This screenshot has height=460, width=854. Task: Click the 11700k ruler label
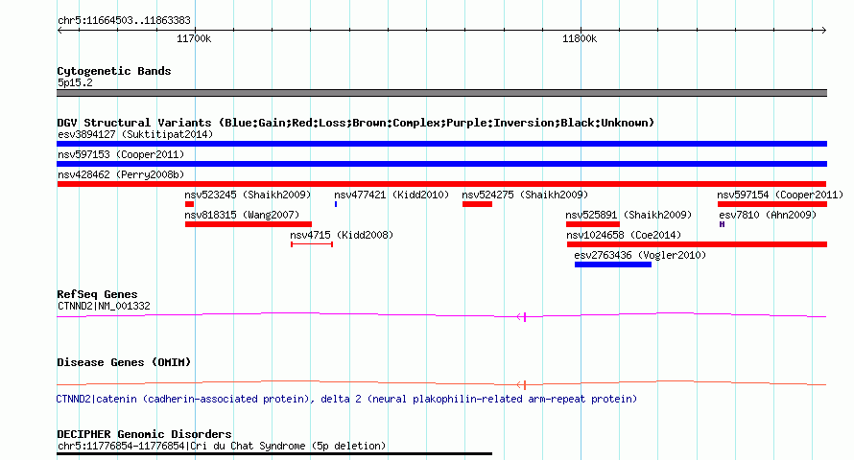click(194, 38)
